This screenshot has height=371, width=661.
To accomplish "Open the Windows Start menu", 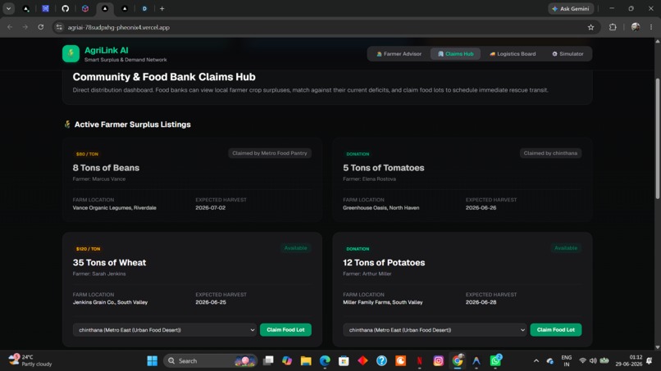I will [153, 361].
